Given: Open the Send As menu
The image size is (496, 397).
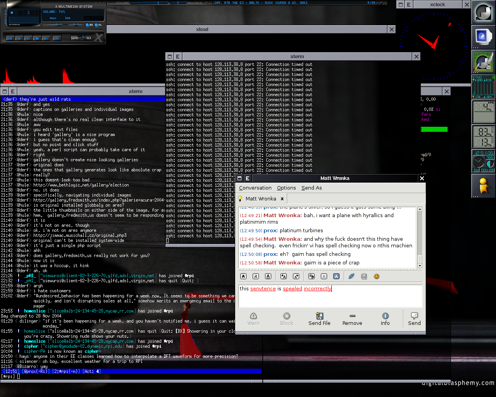Looking at the screenshot, I should coord(312,188).
